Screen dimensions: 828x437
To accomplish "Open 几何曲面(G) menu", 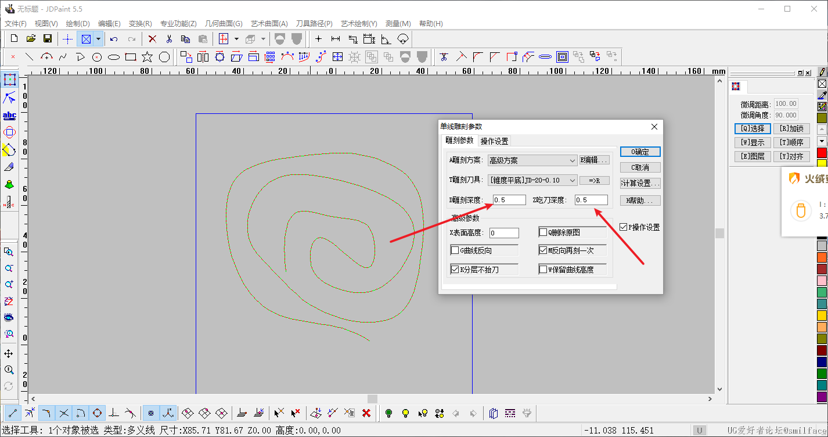I will click(224, 24).
